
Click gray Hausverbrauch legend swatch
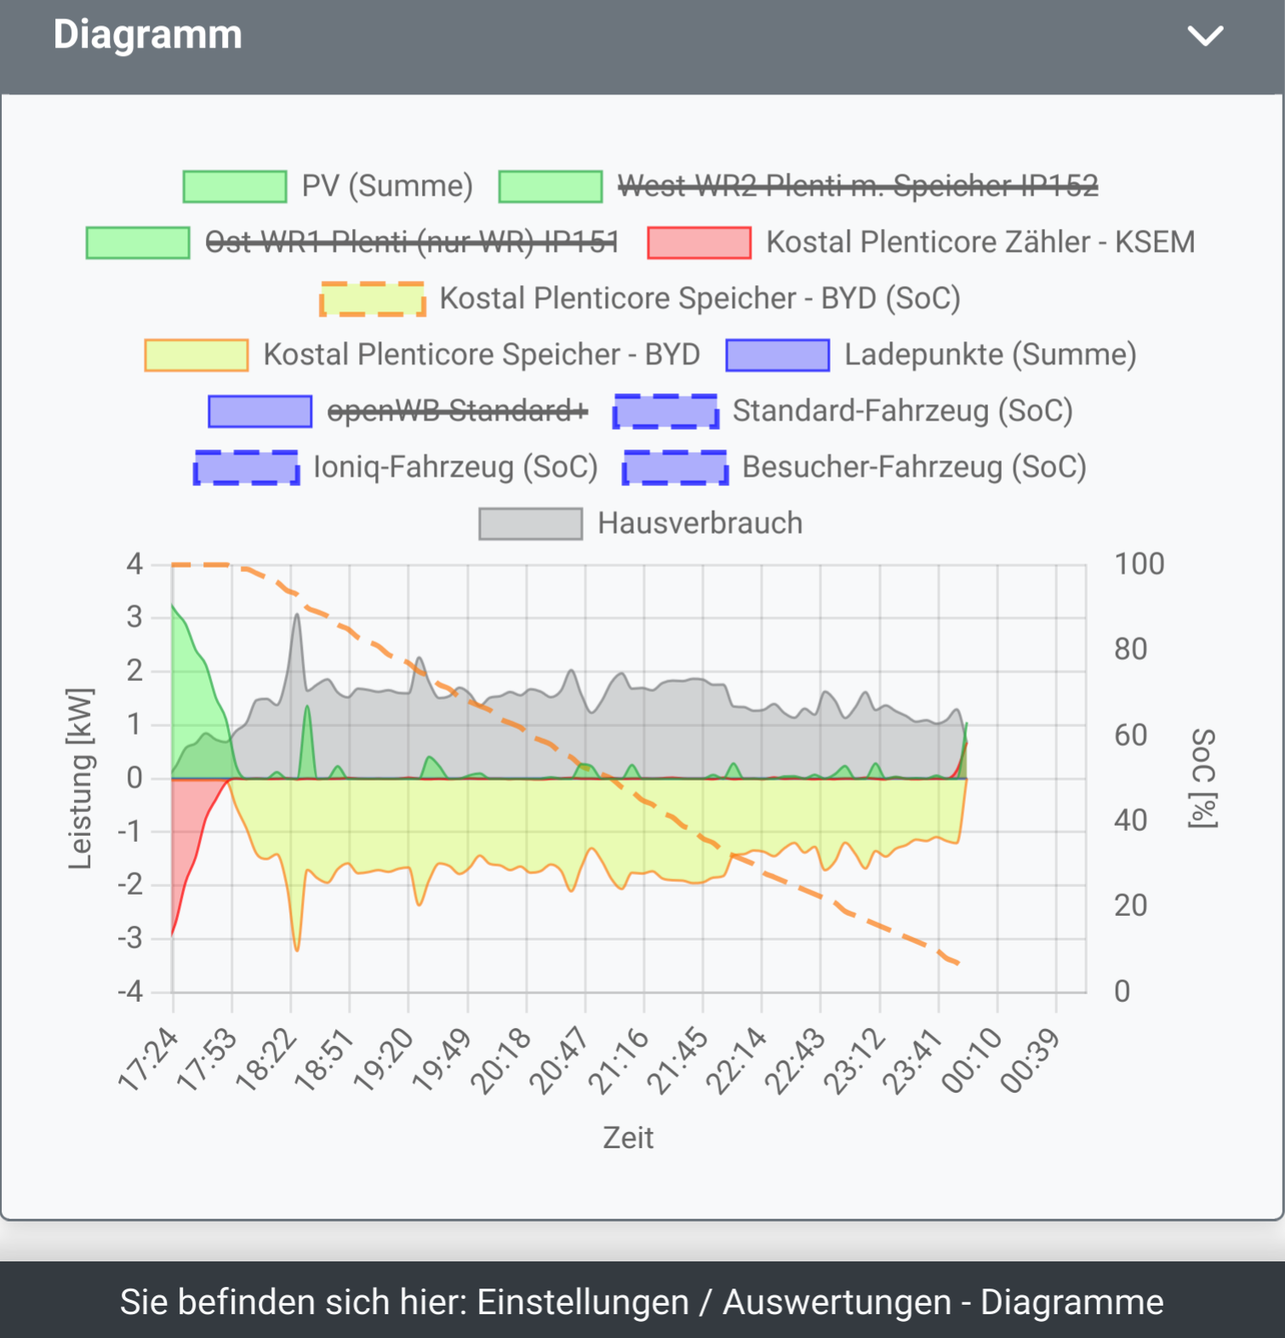pos(530,523)
